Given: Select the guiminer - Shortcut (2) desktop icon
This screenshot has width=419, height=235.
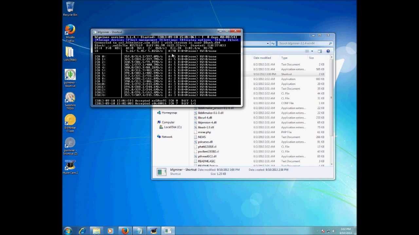Looking at the screenshot, I should click(70, 146).
